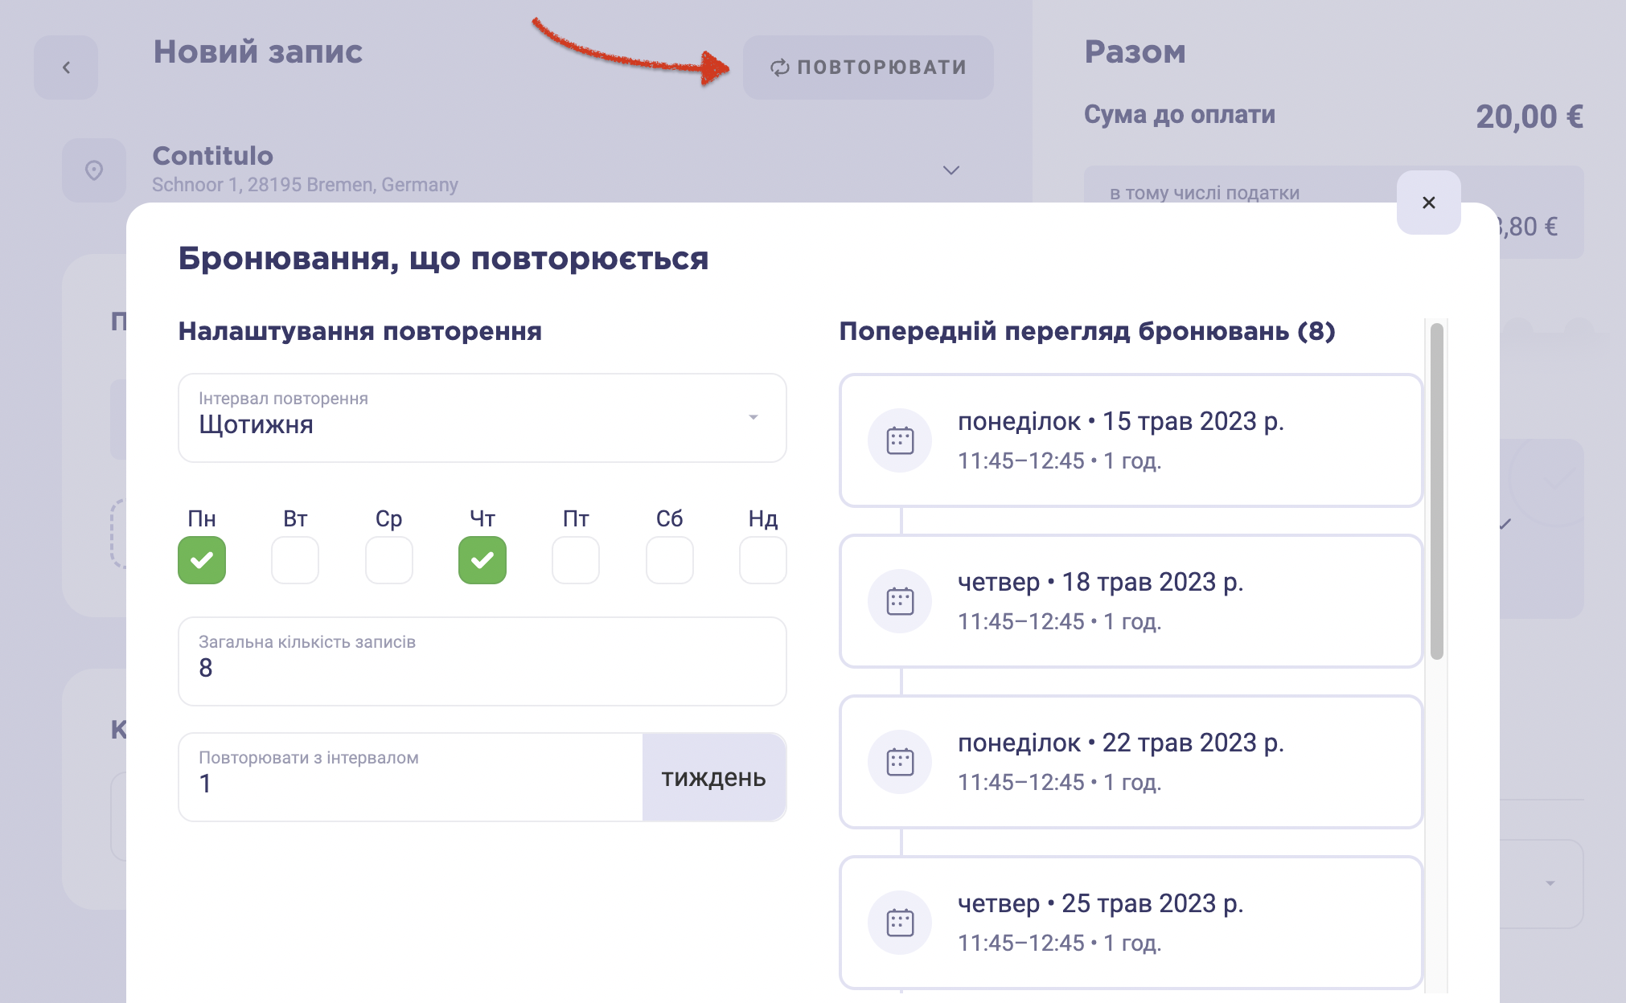Uncheck the Чт weekday checkbox

(x=482, y=560)
